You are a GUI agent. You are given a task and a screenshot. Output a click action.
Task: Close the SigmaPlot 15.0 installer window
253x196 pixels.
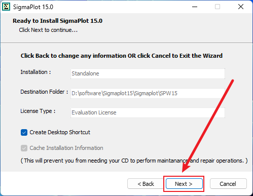(241, 7)
